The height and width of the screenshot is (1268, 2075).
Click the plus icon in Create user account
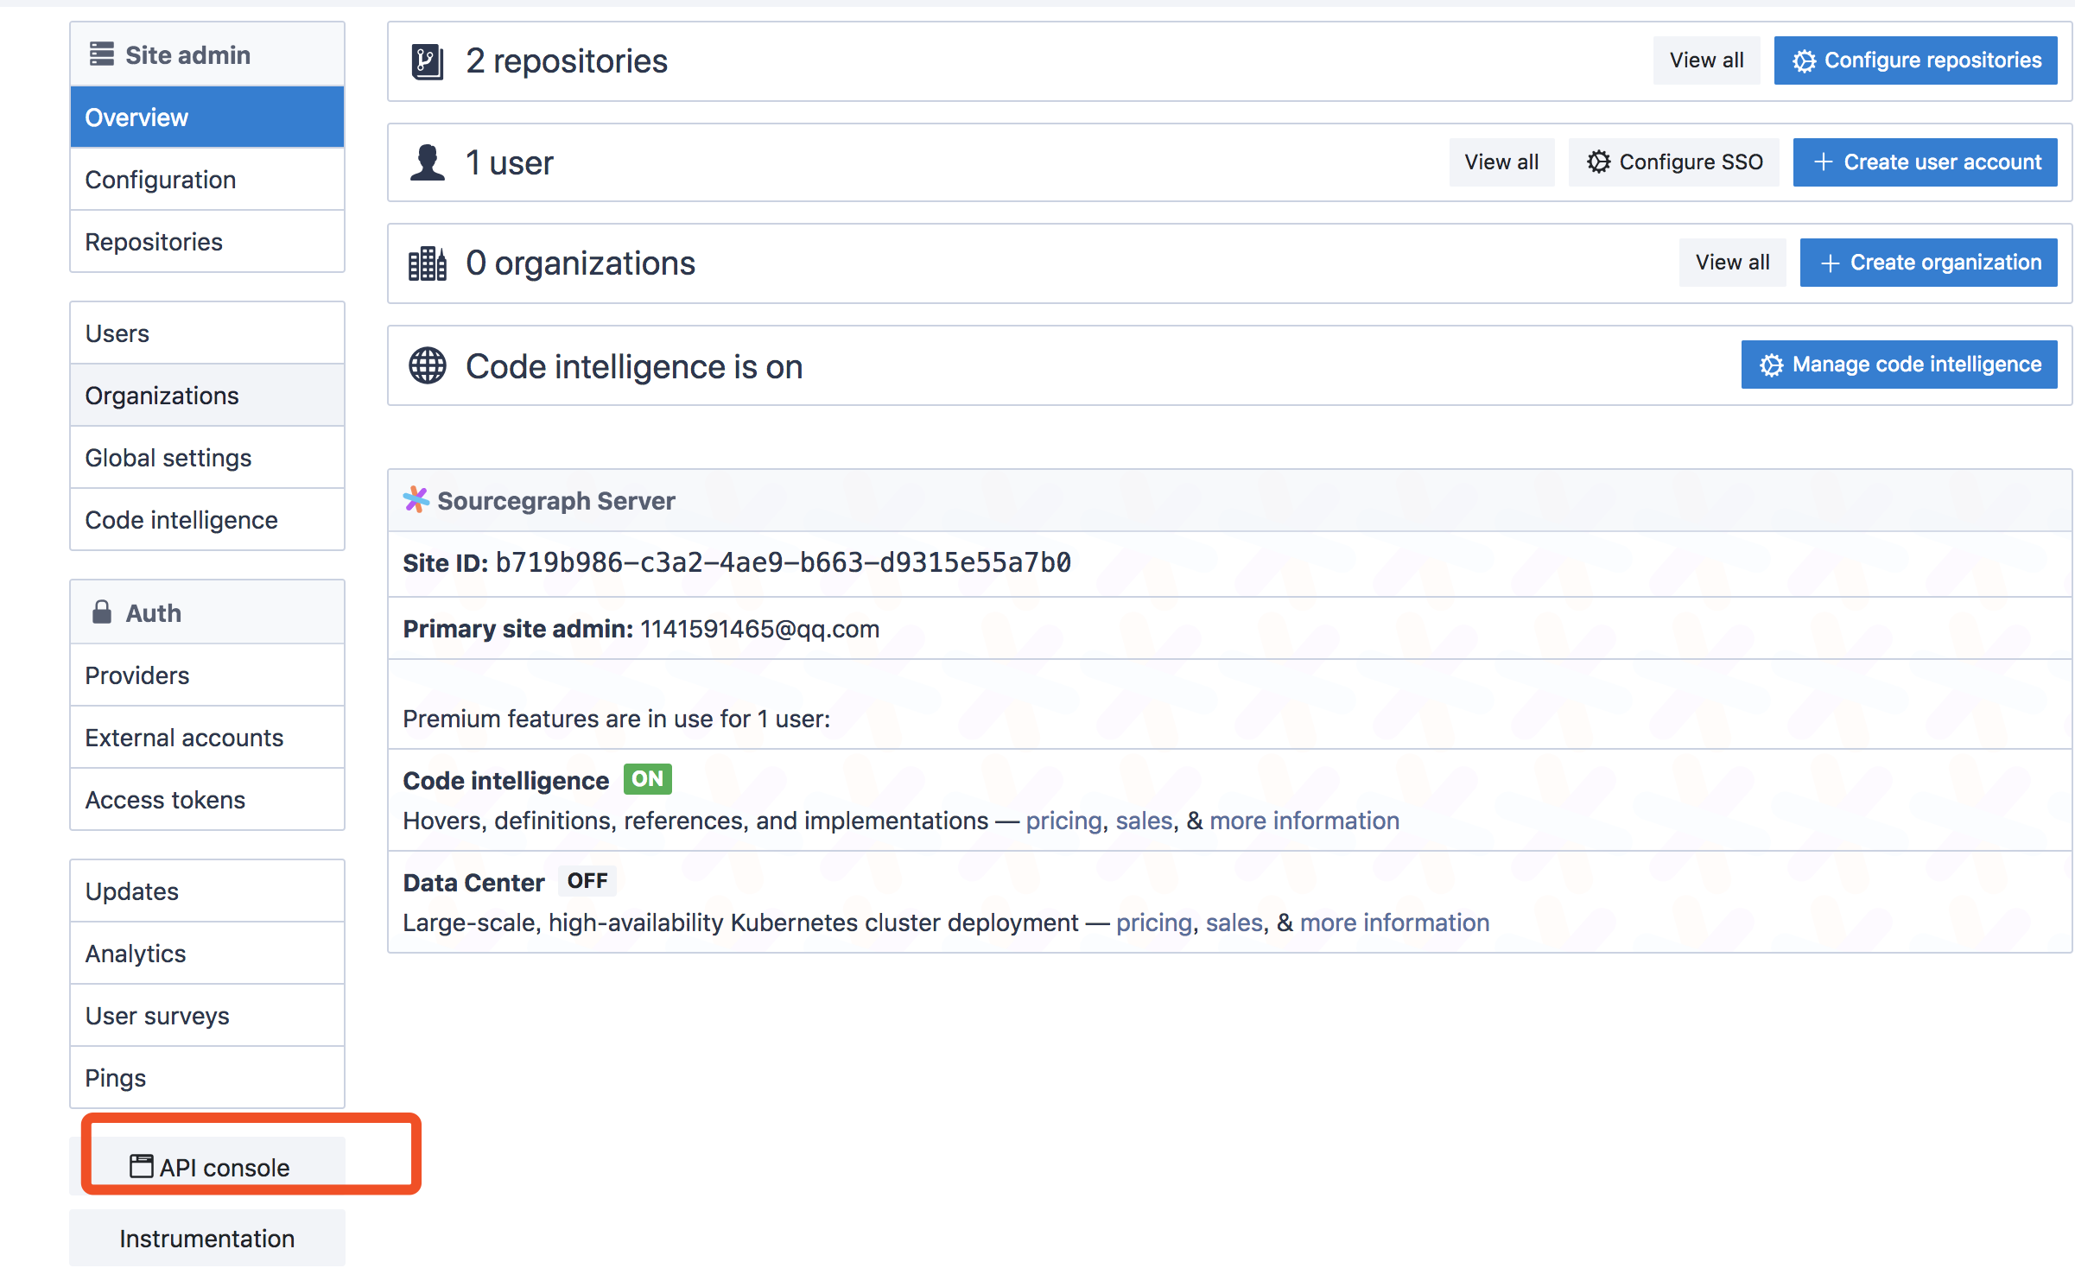pos(1824,162)
